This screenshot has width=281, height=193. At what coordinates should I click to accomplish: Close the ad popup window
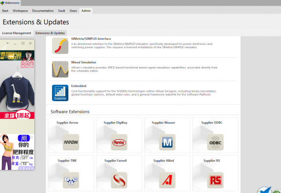point(30,44)
